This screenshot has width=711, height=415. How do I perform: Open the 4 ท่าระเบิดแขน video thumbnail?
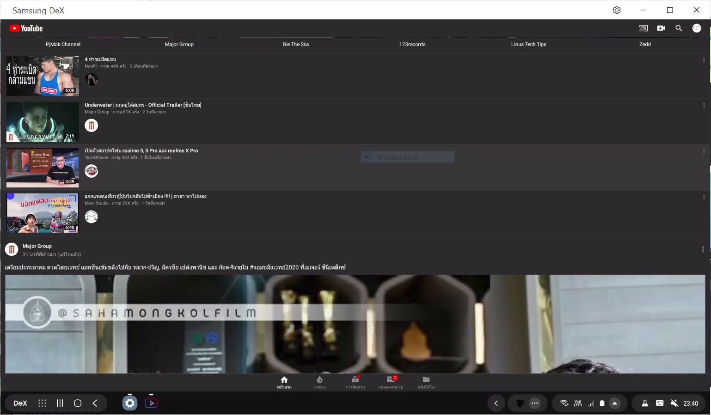43,76
